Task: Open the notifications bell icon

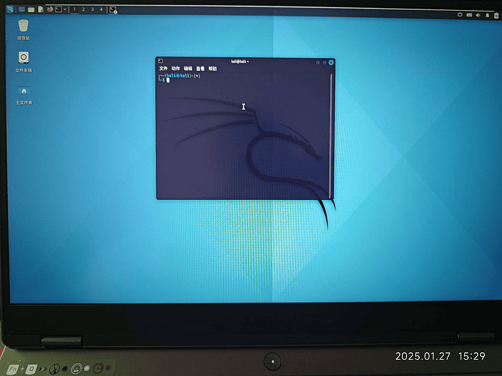Action: 488,15
